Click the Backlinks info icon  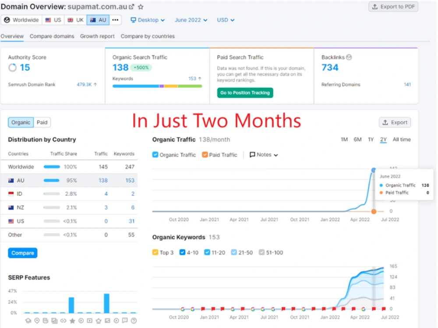[349, 57]
